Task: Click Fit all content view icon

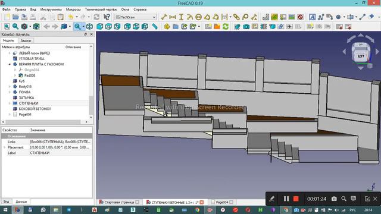Action: (x=7, y=26)
